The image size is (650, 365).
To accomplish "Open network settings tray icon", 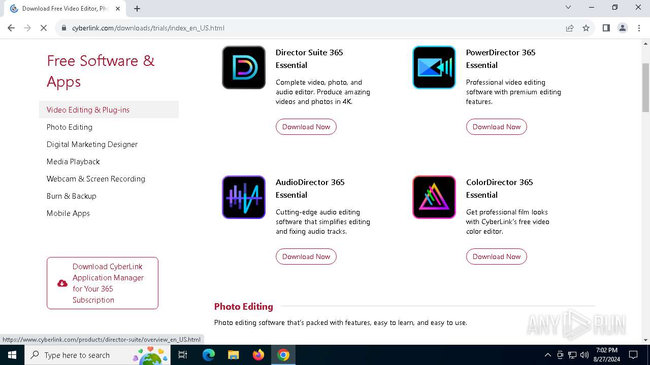I will point(572,355).
